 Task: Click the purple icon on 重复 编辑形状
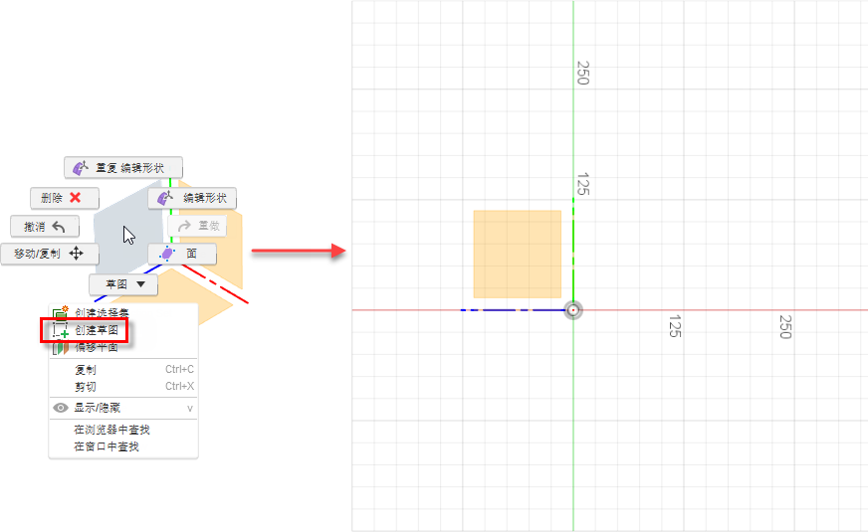(81, 168)
